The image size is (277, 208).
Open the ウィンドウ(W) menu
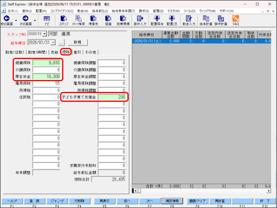coord(207,11)
